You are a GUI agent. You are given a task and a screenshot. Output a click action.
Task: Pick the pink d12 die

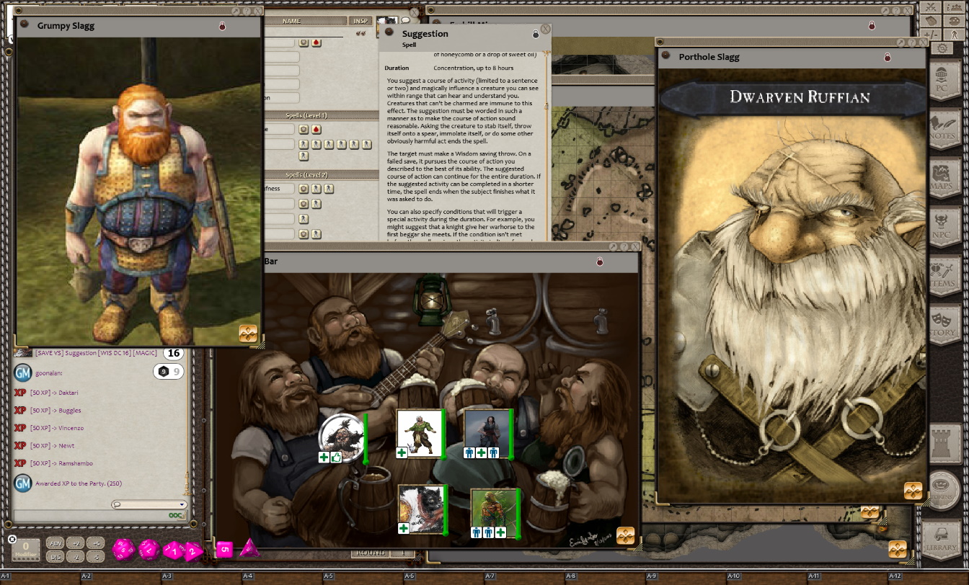pyautogui.click(x=149, y=550)
